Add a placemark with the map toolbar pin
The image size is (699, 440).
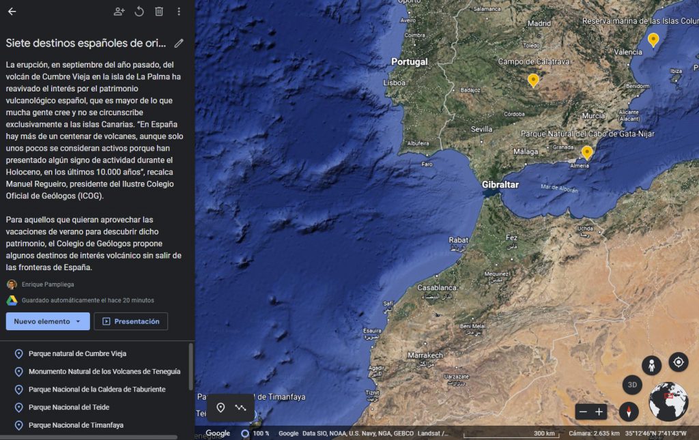tap(220, 407)
